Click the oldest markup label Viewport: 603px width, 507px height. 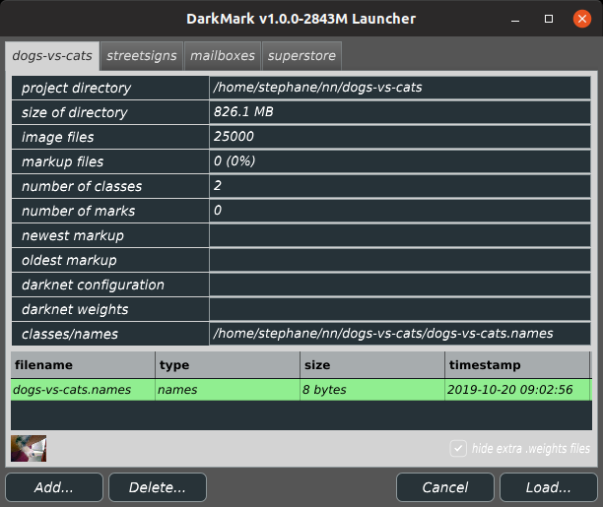pos(110,260)
